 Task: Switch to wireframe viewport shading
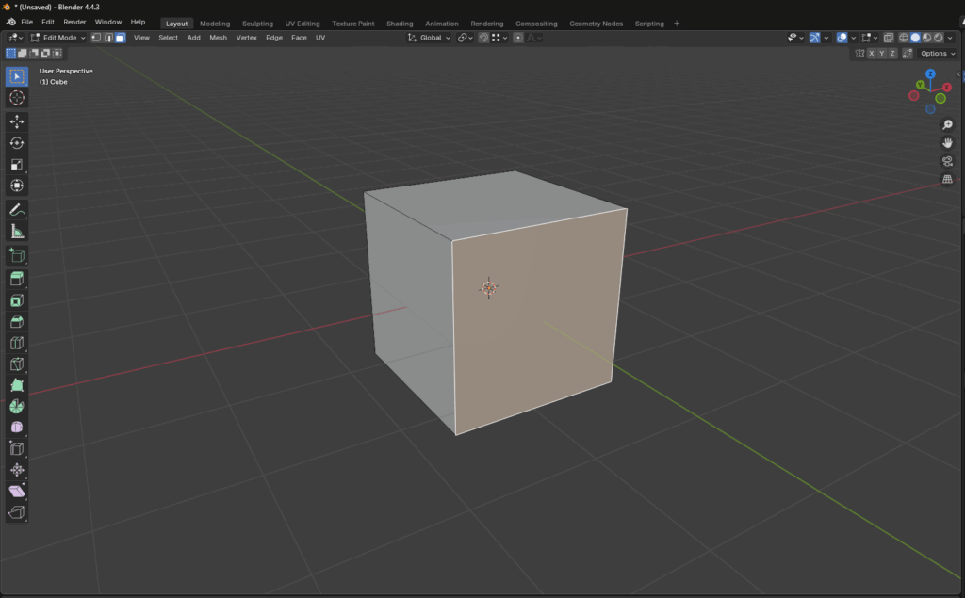904,38
